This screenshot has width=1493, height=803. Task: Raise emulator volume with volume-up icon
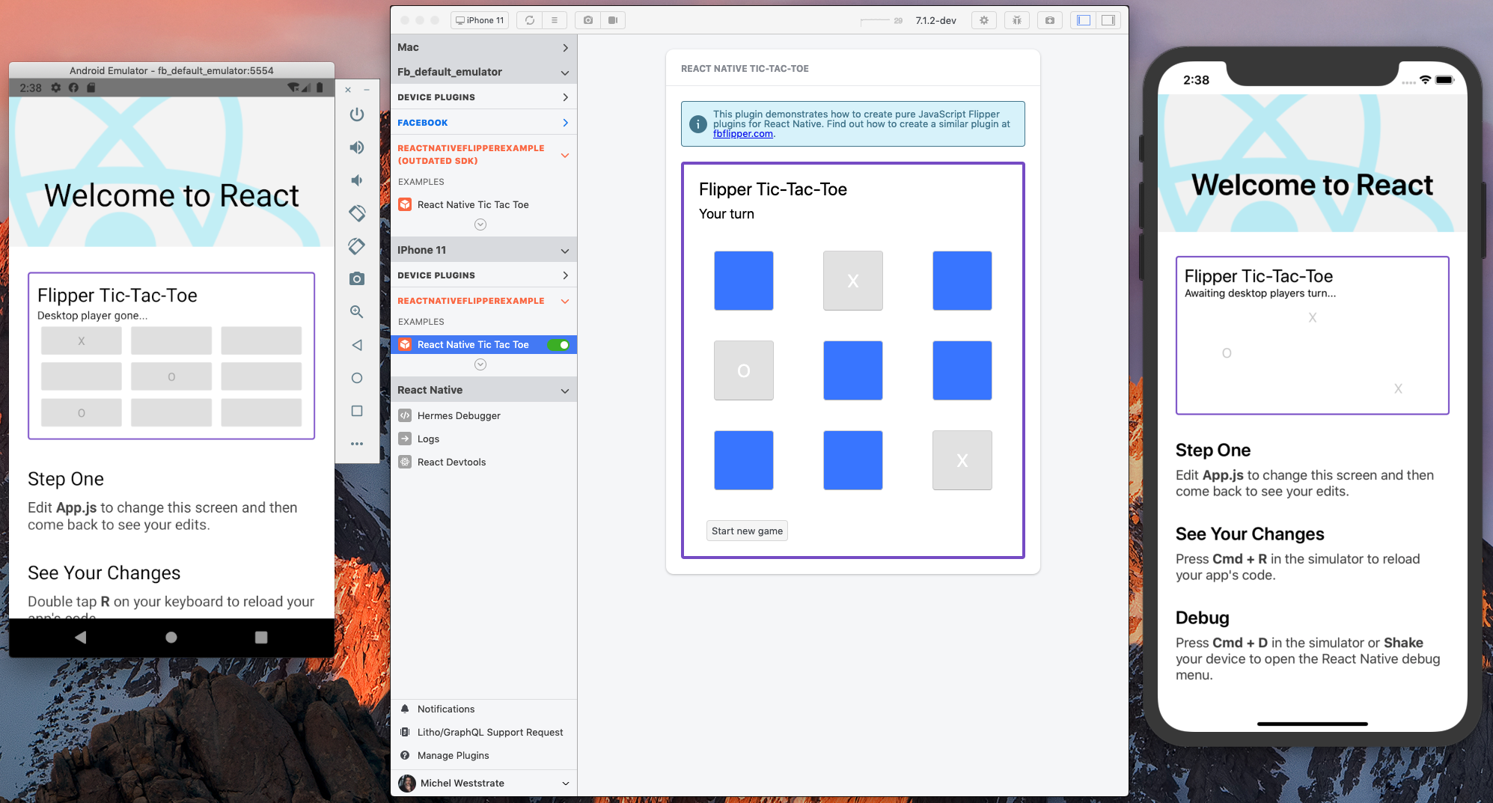(x=357, y=147)
